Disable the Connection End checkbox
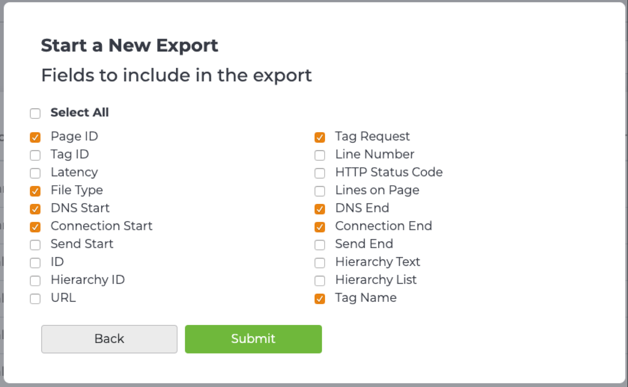628x387 pixels. pos(320,227)
